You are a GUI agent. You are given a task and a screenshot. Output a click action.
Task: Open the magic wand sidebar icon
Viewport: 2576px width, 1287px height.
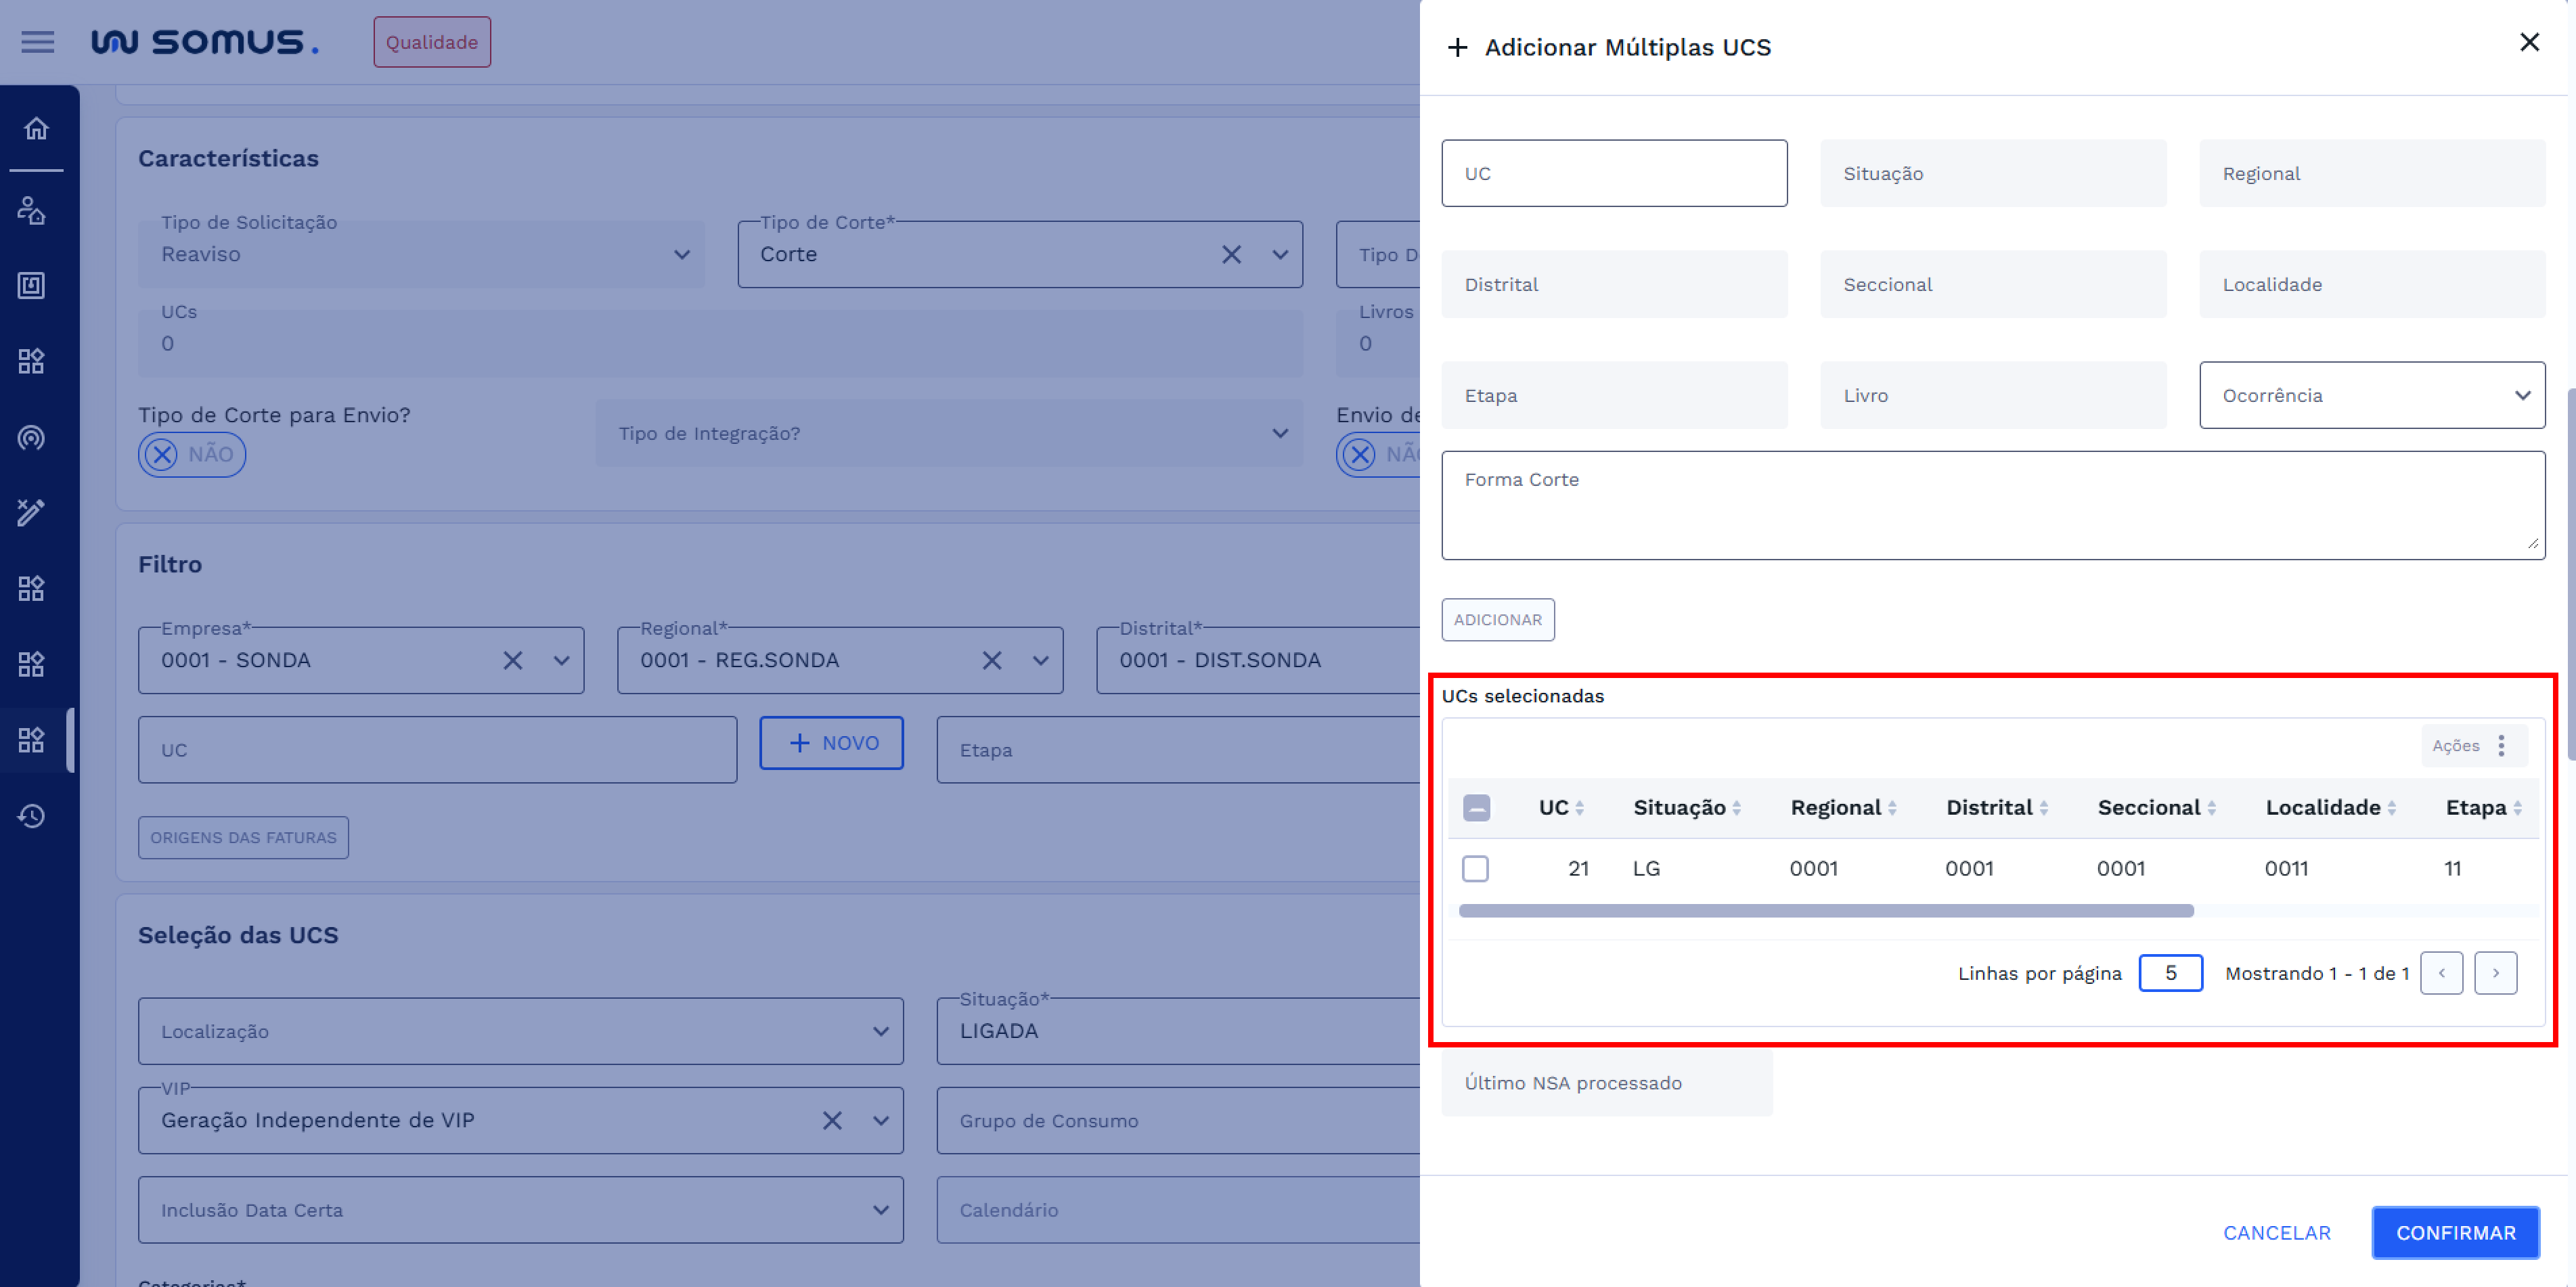(x=32, y=512)
